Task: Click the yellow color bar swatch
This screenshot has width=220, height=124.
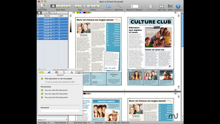Action: (76, 13)
